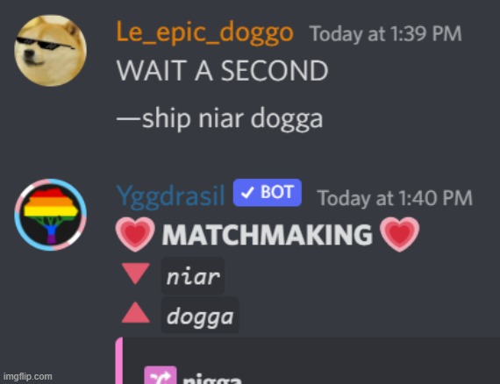Select the verified BOT badge label
This screenshot has height=384, width=500.
click(268, 193)
